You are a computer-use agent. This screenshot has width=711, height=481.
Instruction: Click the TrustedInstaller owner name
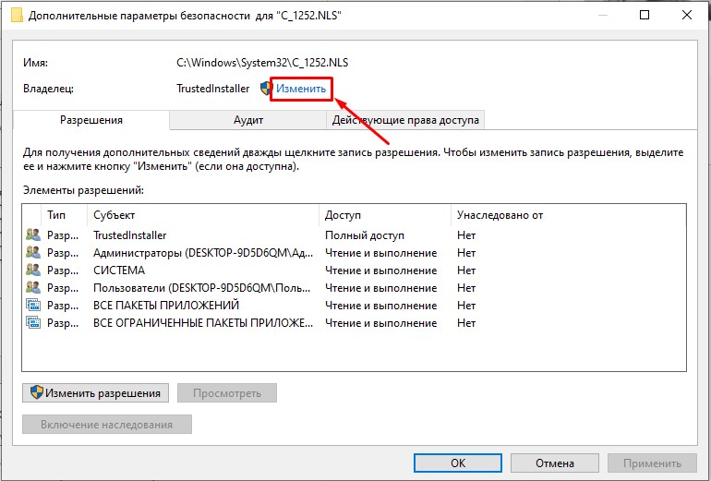coord(212,89)
